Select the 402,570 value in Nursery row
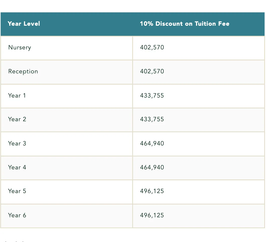The height and width of the screenshot is (242, 266). pyautogui.click(x=152, y=47)
